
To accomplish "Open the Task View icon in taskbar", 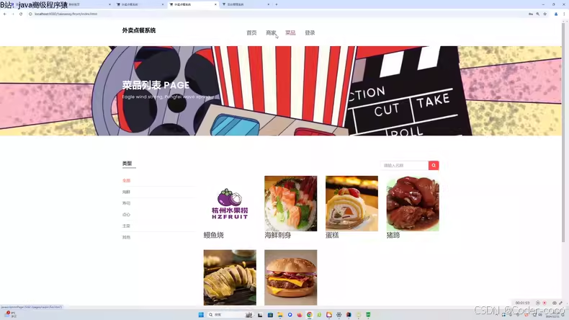I will pos(260,314).
